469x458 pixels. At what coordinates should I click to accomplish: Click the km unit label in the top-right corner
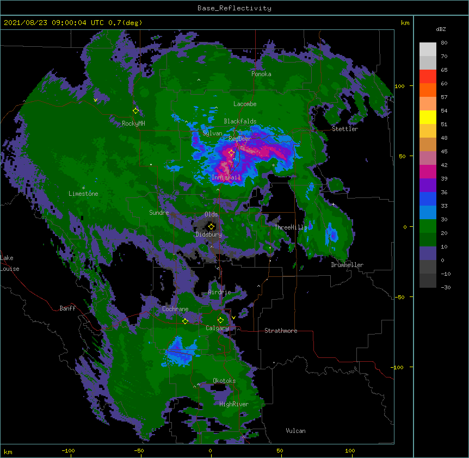405,23
